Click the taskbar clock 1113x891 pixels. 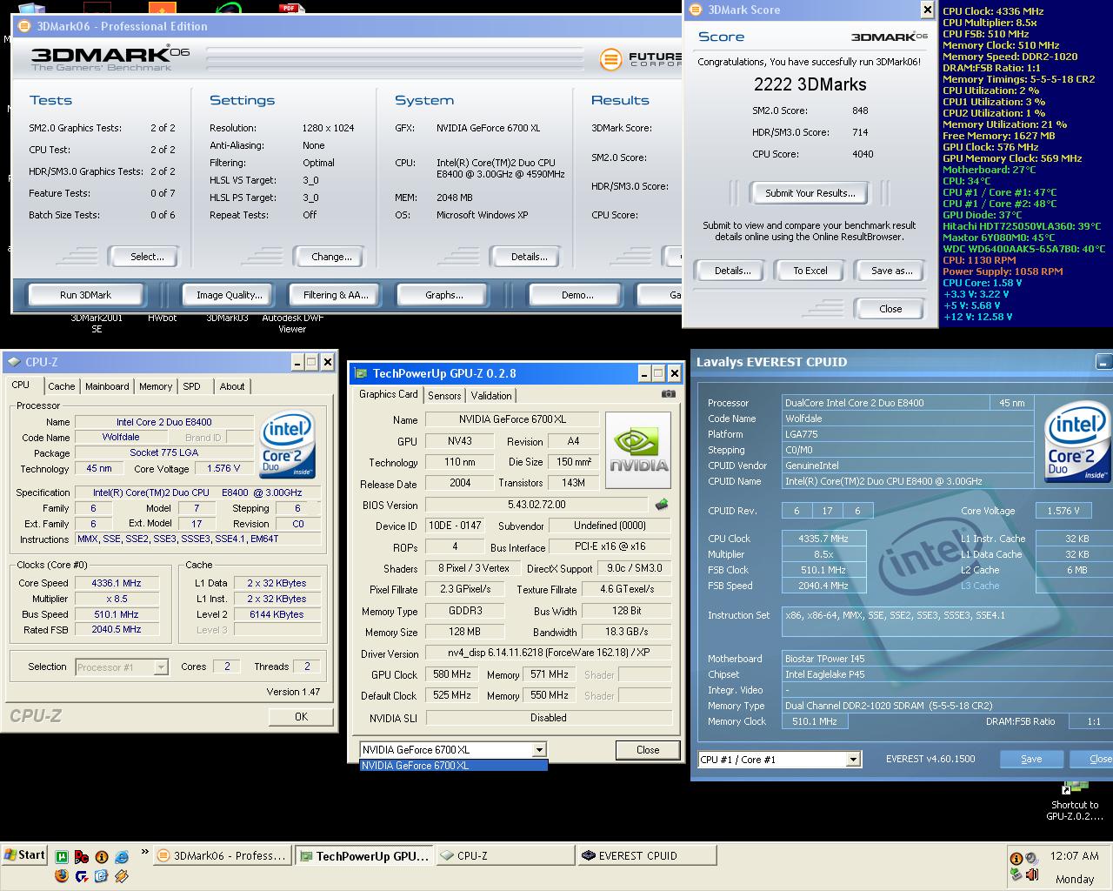coord(1075,856)
